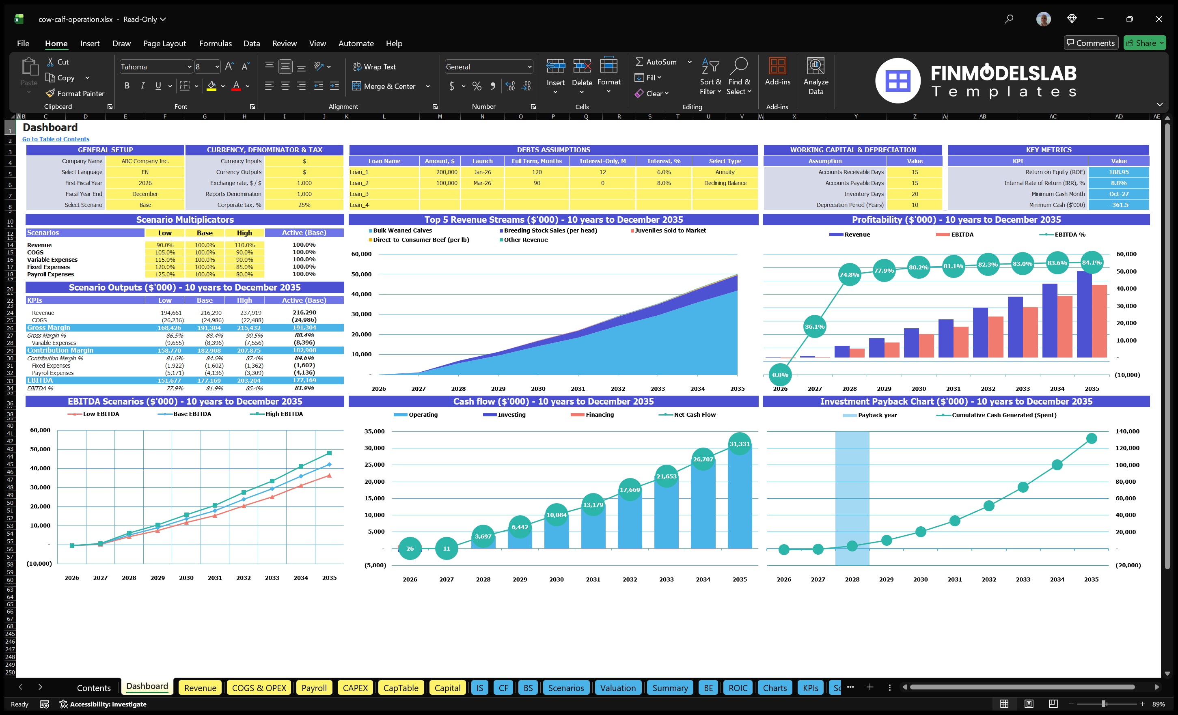Switch to the Formulas ribbon tab
The width and height of the screenshot is (1178, 715).
215,43
